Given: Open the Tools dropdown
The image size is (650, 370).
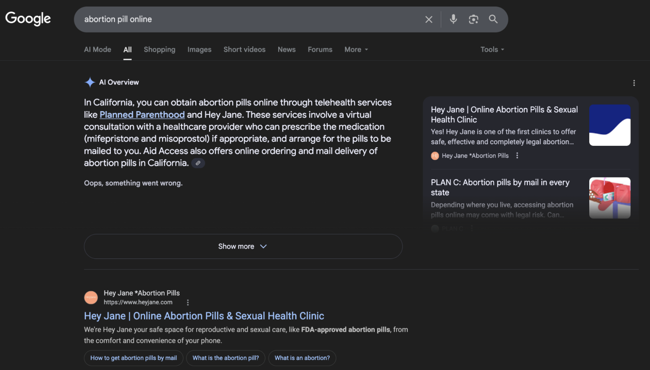Looking at the screenshot, I should pos(492,50).
